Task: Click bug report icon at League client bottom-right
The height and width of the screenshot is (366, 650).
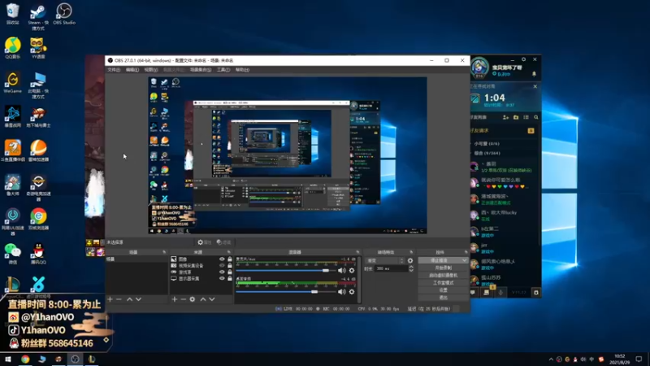Action: (536, 293)
